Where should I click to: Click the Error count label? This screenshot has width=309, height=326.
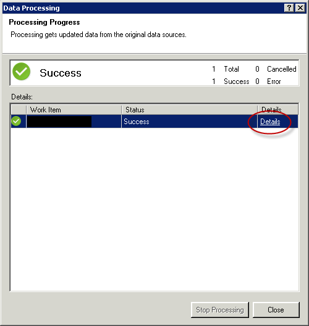point(274,81)
